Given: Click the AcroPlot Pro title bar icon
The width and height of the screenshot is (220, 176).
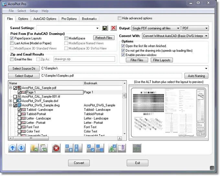Looking at the screenshot, I should click(x=4, y=4).
